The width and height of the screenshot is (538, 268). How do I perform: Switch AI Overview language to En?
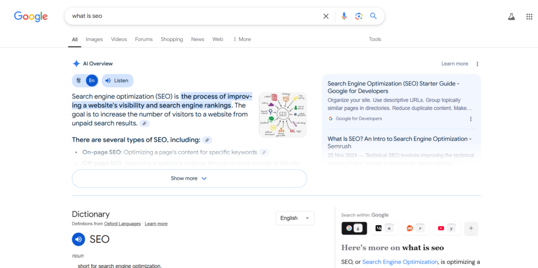click(x=91, y=81)
